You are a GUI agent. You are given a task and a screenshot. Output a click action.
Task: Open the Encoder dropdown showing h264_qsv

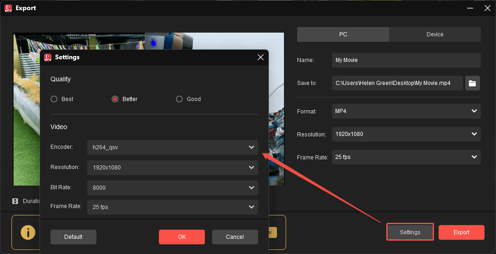(173, 147)
